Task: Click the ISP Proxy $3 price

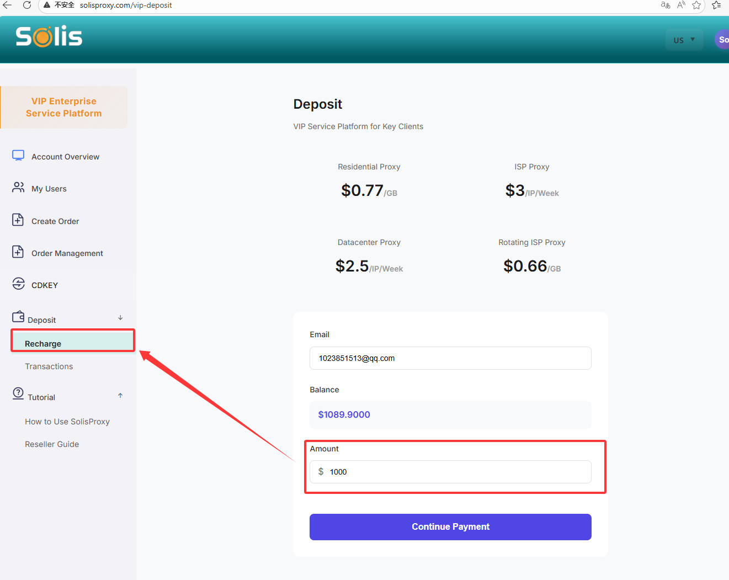Action: (532, 190)
